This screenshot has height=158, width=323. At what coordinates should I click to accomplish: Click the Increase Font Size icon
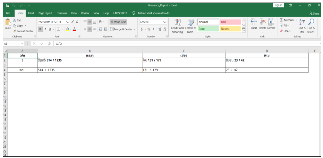(x=73, y=22)
